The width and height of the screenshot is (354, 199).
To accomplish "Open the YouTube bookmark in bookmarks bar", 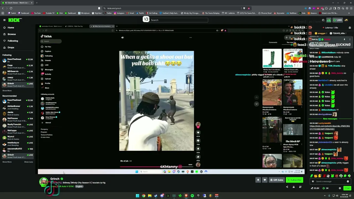I will pyautogui.click(x=36, y=13).
